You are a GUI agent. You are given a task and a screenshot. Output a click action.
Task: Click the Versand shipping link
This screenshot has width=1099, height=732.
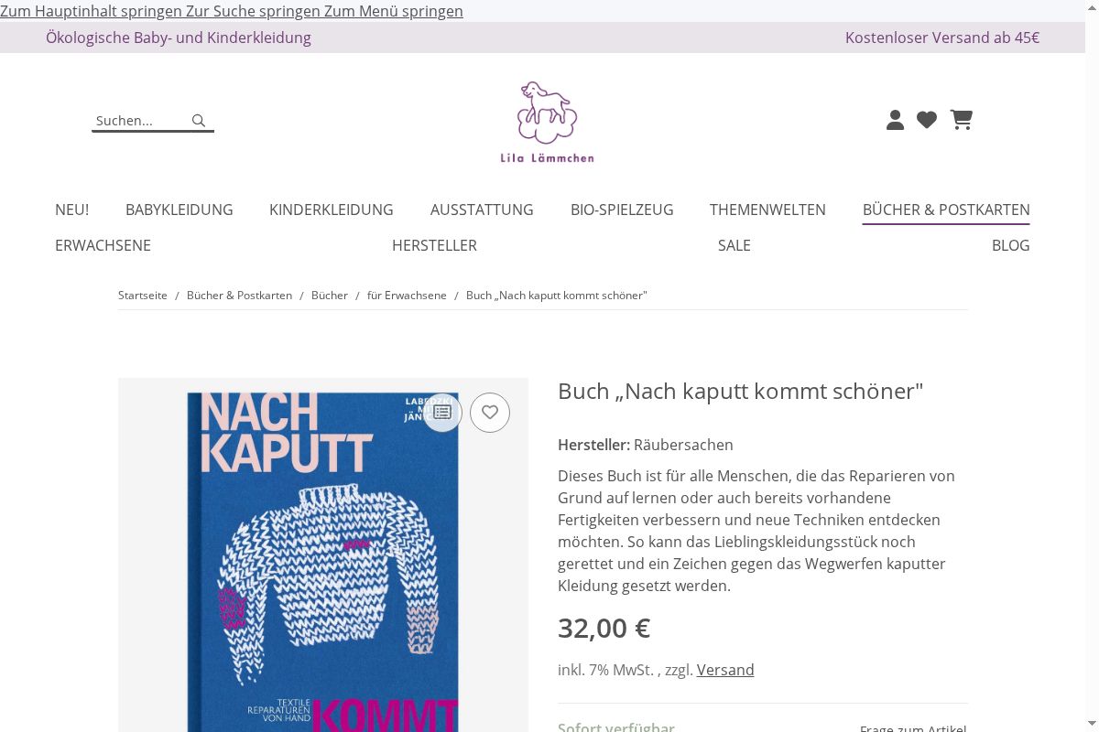pyautogui.click(x=725, y=670)
